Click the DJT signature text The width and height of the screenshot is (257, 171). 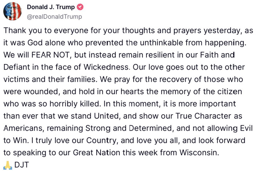tap(21, 165)
